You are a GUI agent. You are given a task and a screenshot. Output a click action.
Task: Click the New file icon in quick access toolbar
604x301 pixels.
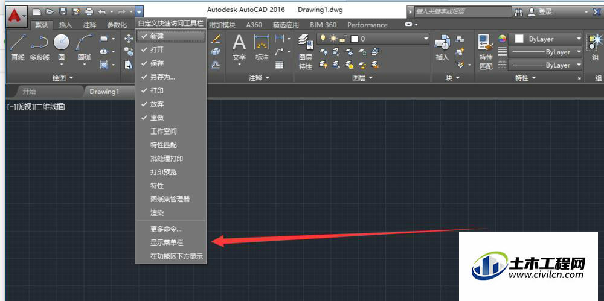pos(36,11)
